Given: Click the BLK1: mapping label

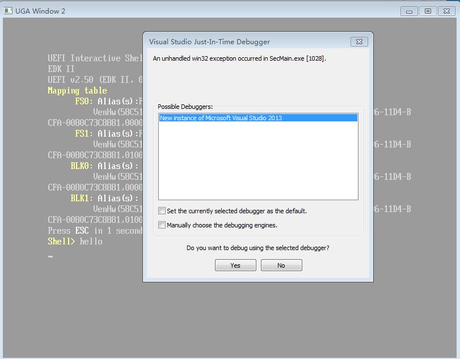Looking at the screenshot, I should (82, 198).
